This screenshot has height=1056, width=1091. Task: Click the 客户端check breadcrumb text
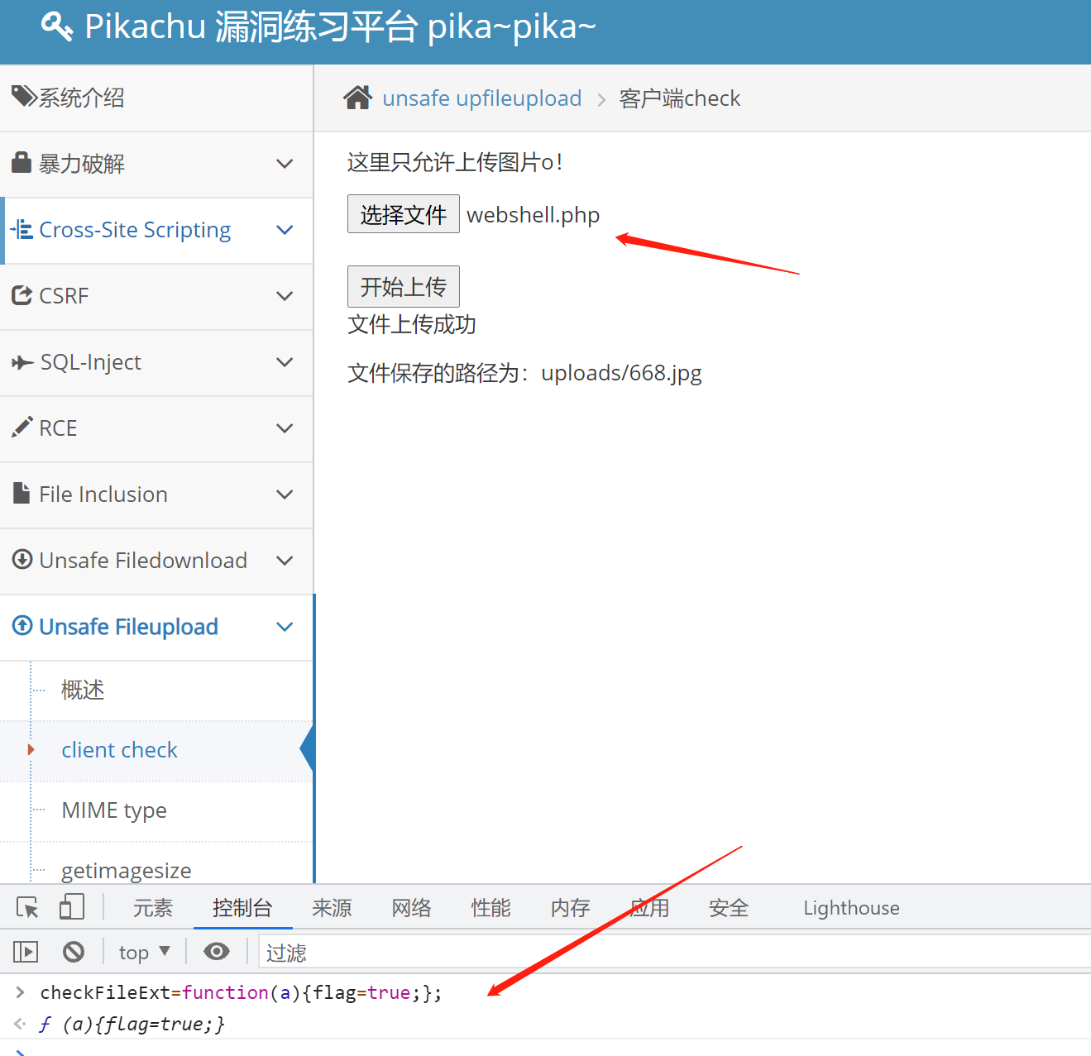(680, 98)
